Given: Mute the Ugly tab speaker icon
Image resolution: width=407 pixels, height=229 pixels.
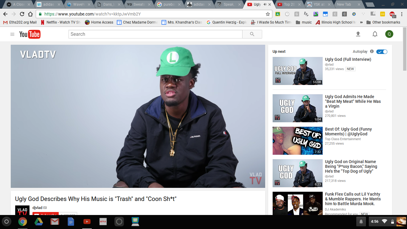Looking at the screenshot, I should pos(265,4).
